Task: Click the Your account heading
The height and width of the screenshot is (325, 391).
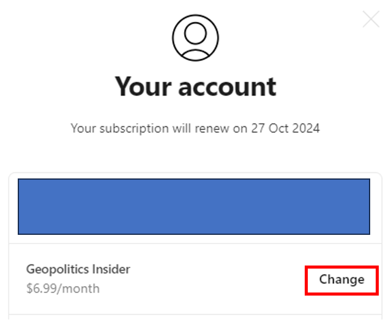Action: pos(195,86)
